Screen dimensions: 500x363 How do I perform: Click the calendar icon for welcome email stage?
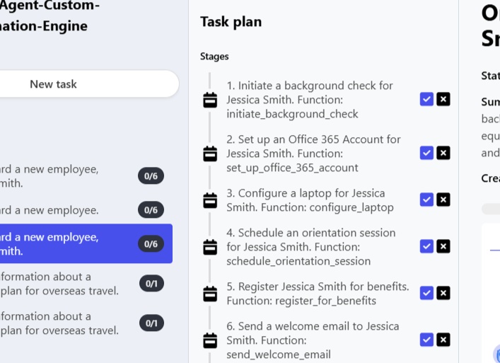(x=210, y=340)
